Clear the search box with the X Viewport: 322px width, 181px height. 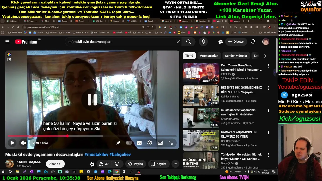[178, 42]
